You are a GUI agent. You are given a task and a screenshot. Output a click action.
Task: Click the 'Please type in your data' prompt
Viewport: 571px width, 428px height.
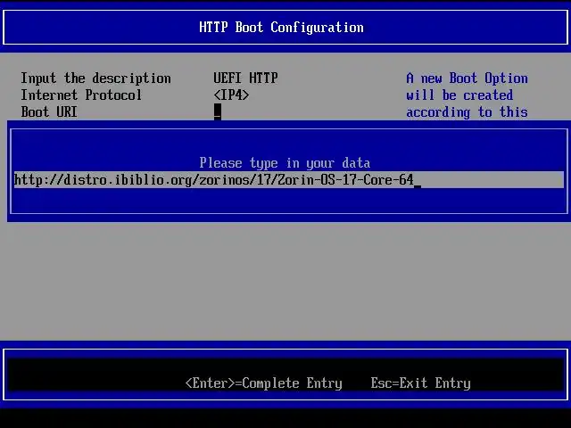tap(285, 162)
